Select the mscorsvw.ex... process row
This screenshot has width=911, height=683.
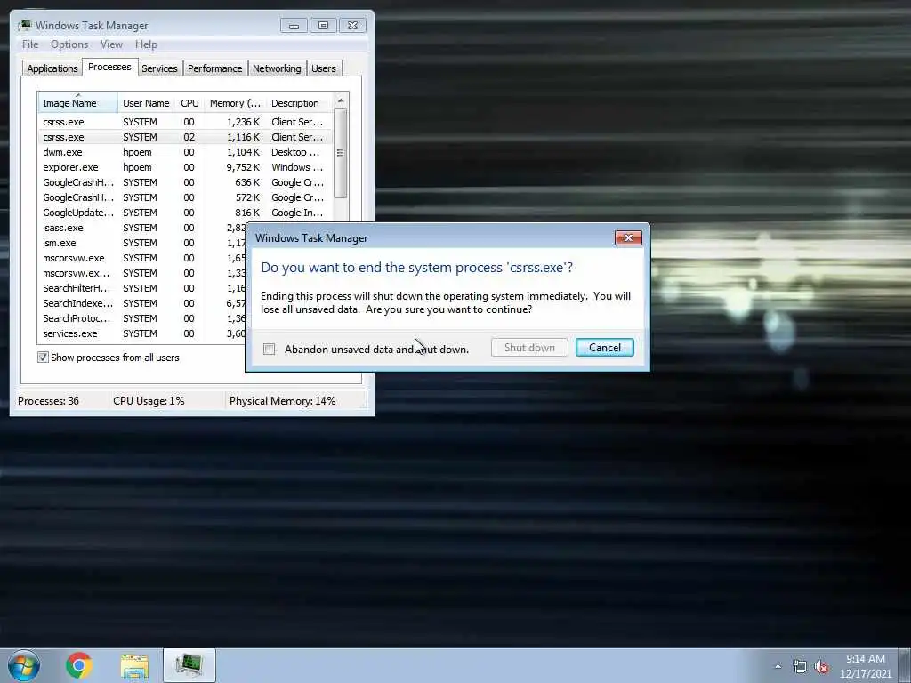pos(141,273)
